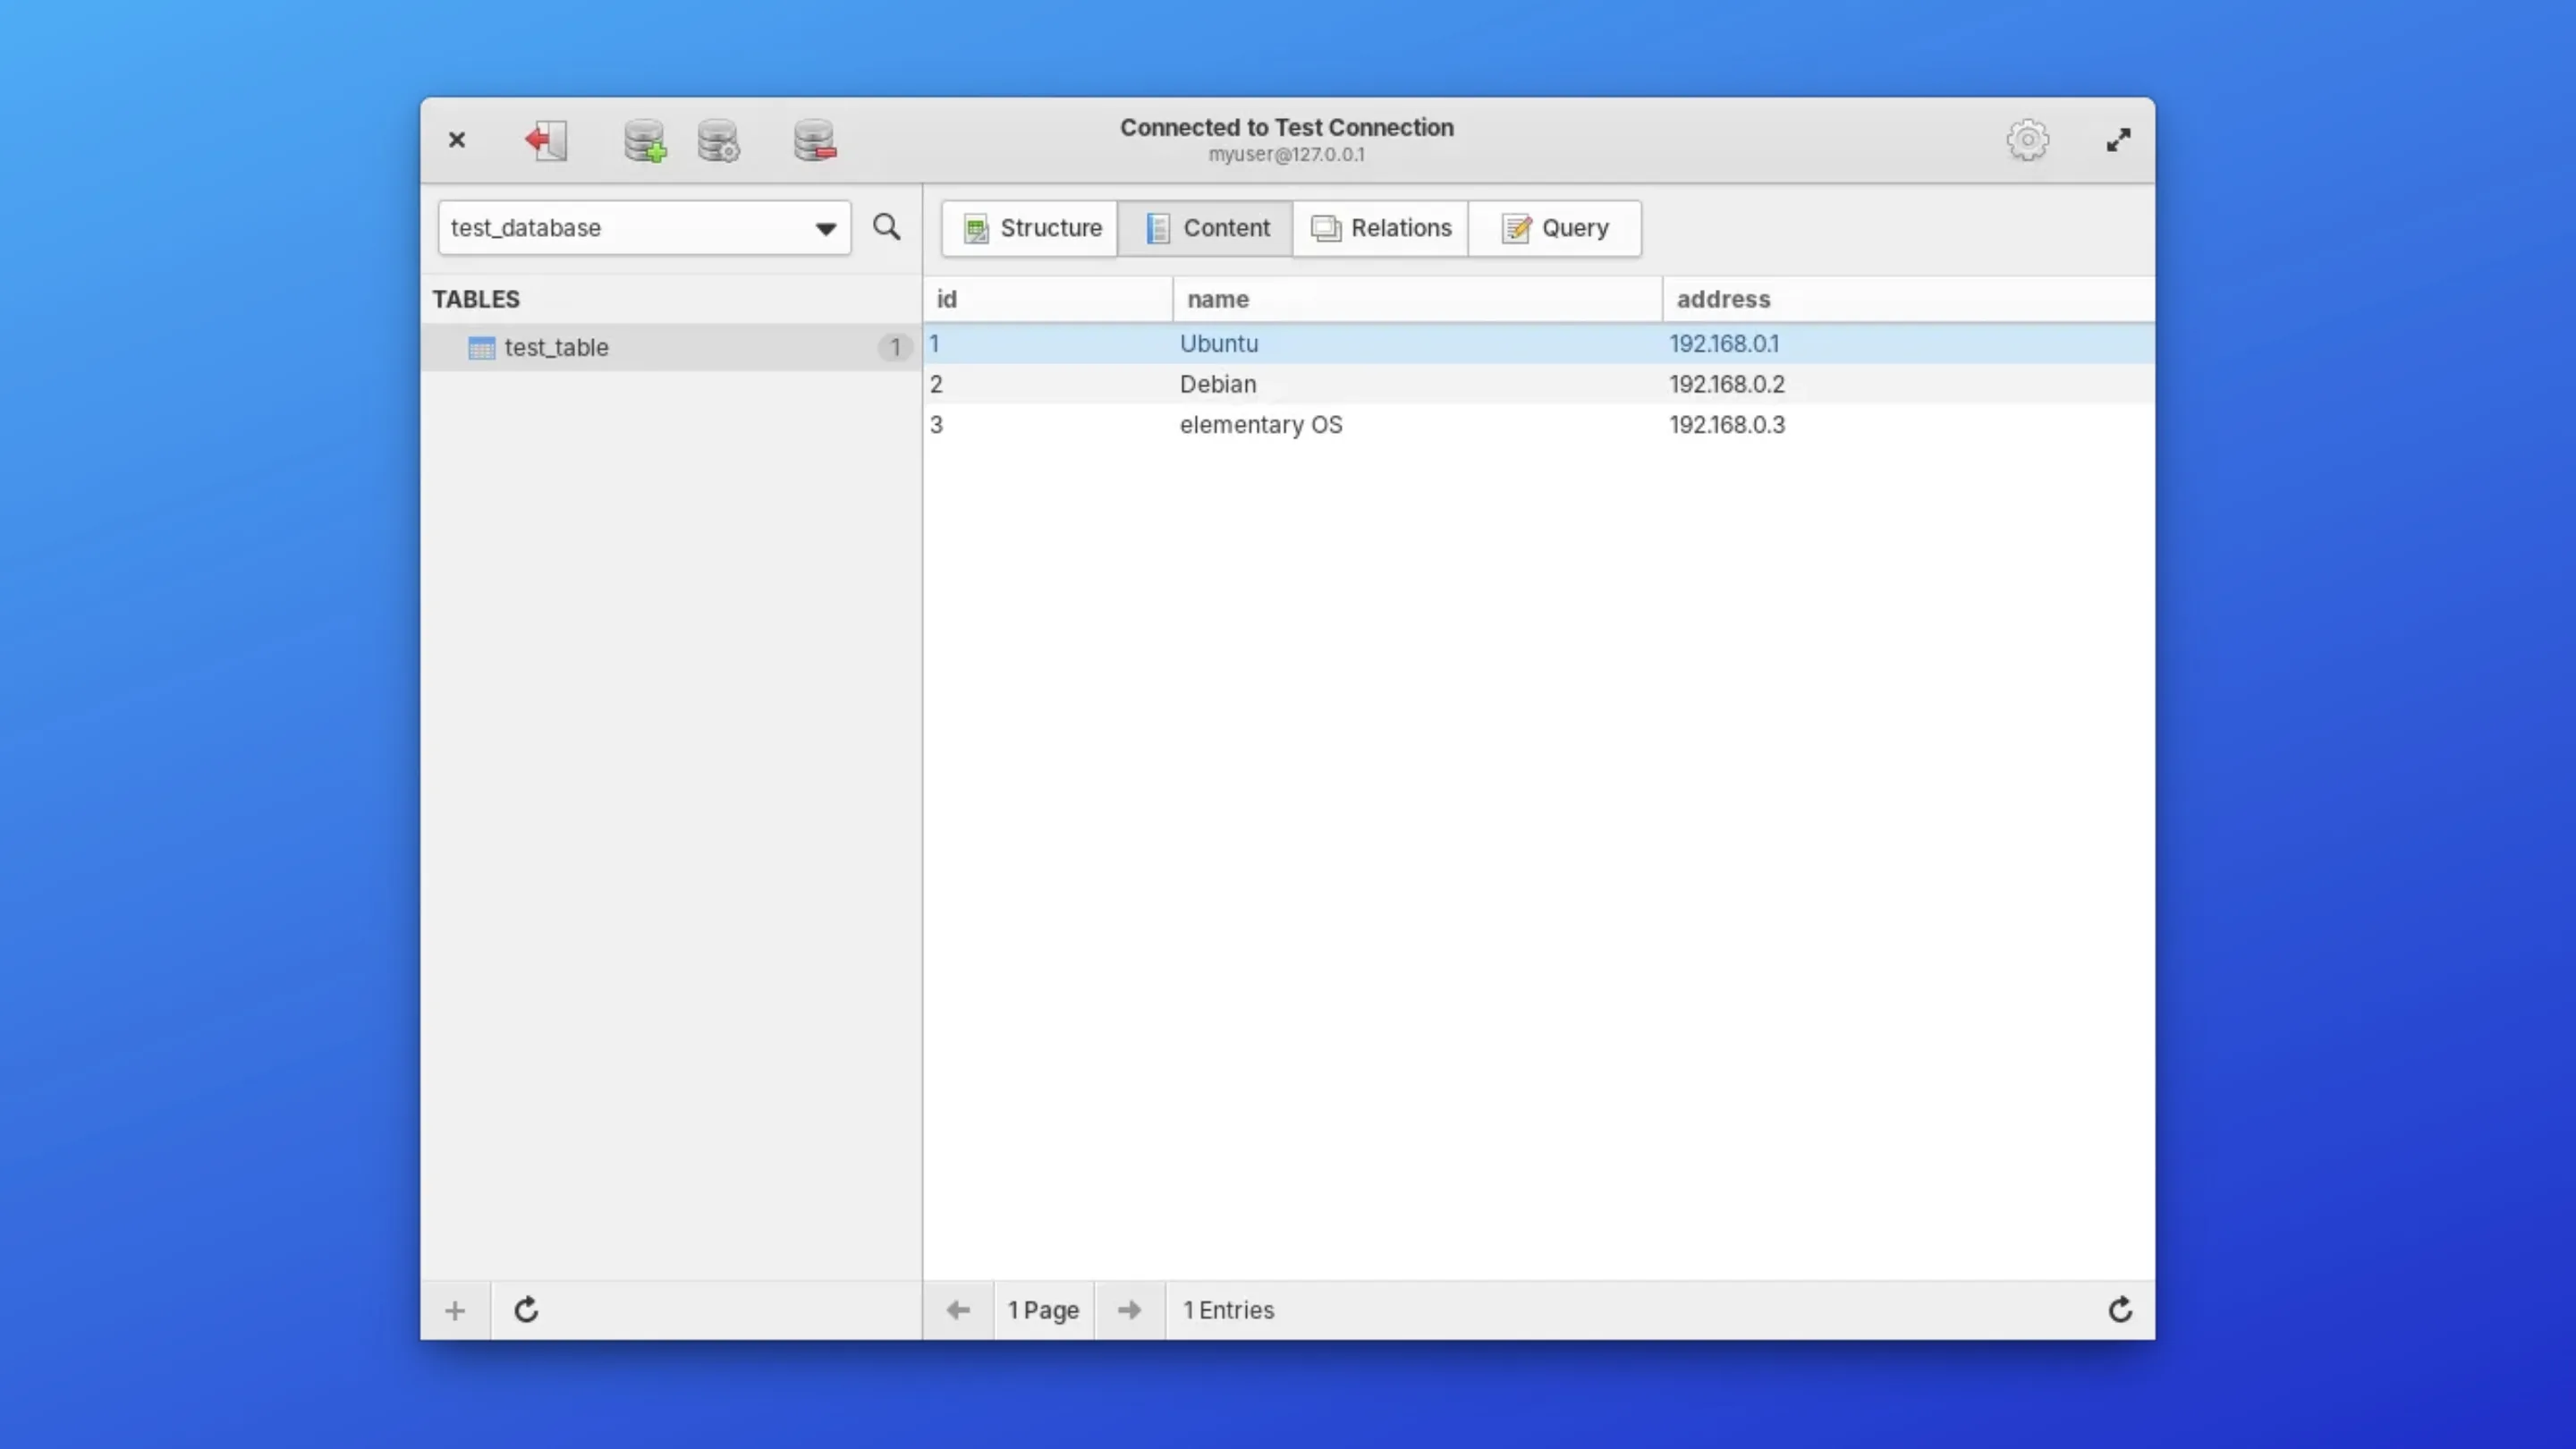Screen dimensions: 2576x1449
Task: Click the search magnifier icon
Action: coord(886,227)
